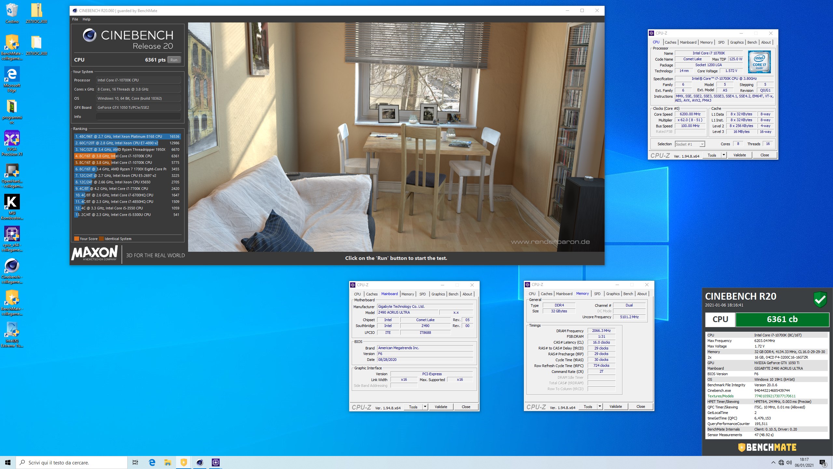Click the DRAM Frequency 2066.3 MHz value
Image resolution: width=833 pixels, height=469 pixels.
601,331
